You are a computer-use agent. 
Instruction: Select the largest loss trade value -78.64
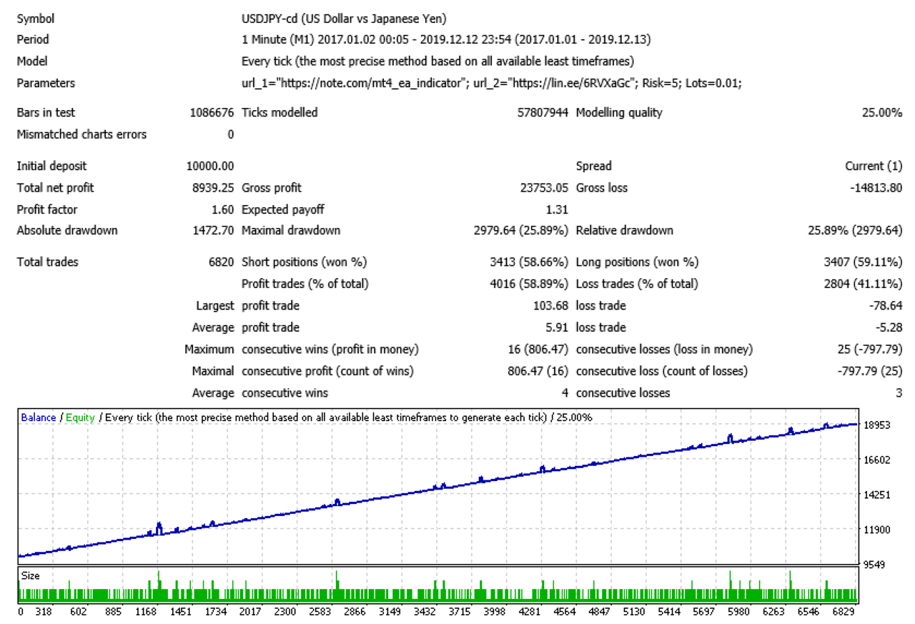pyautogui.click(x=886, y=306)
